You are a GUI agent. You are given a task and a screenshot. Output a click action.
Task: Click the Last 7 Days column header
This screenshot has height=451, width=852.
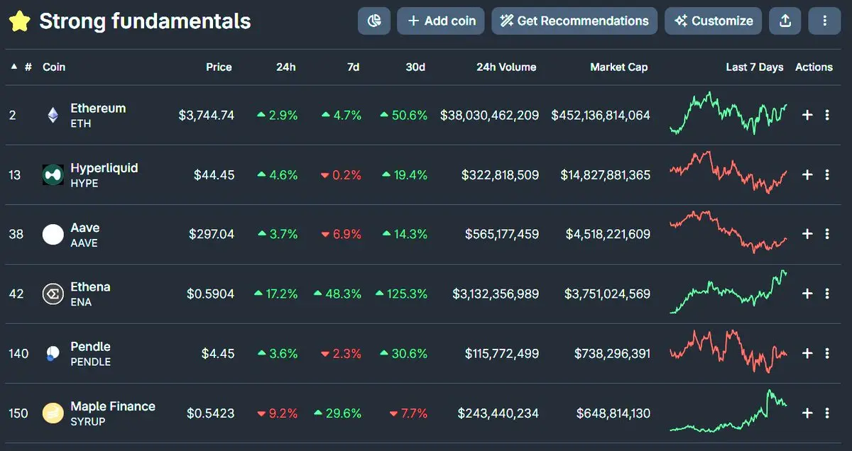click(x=755, y=67)
